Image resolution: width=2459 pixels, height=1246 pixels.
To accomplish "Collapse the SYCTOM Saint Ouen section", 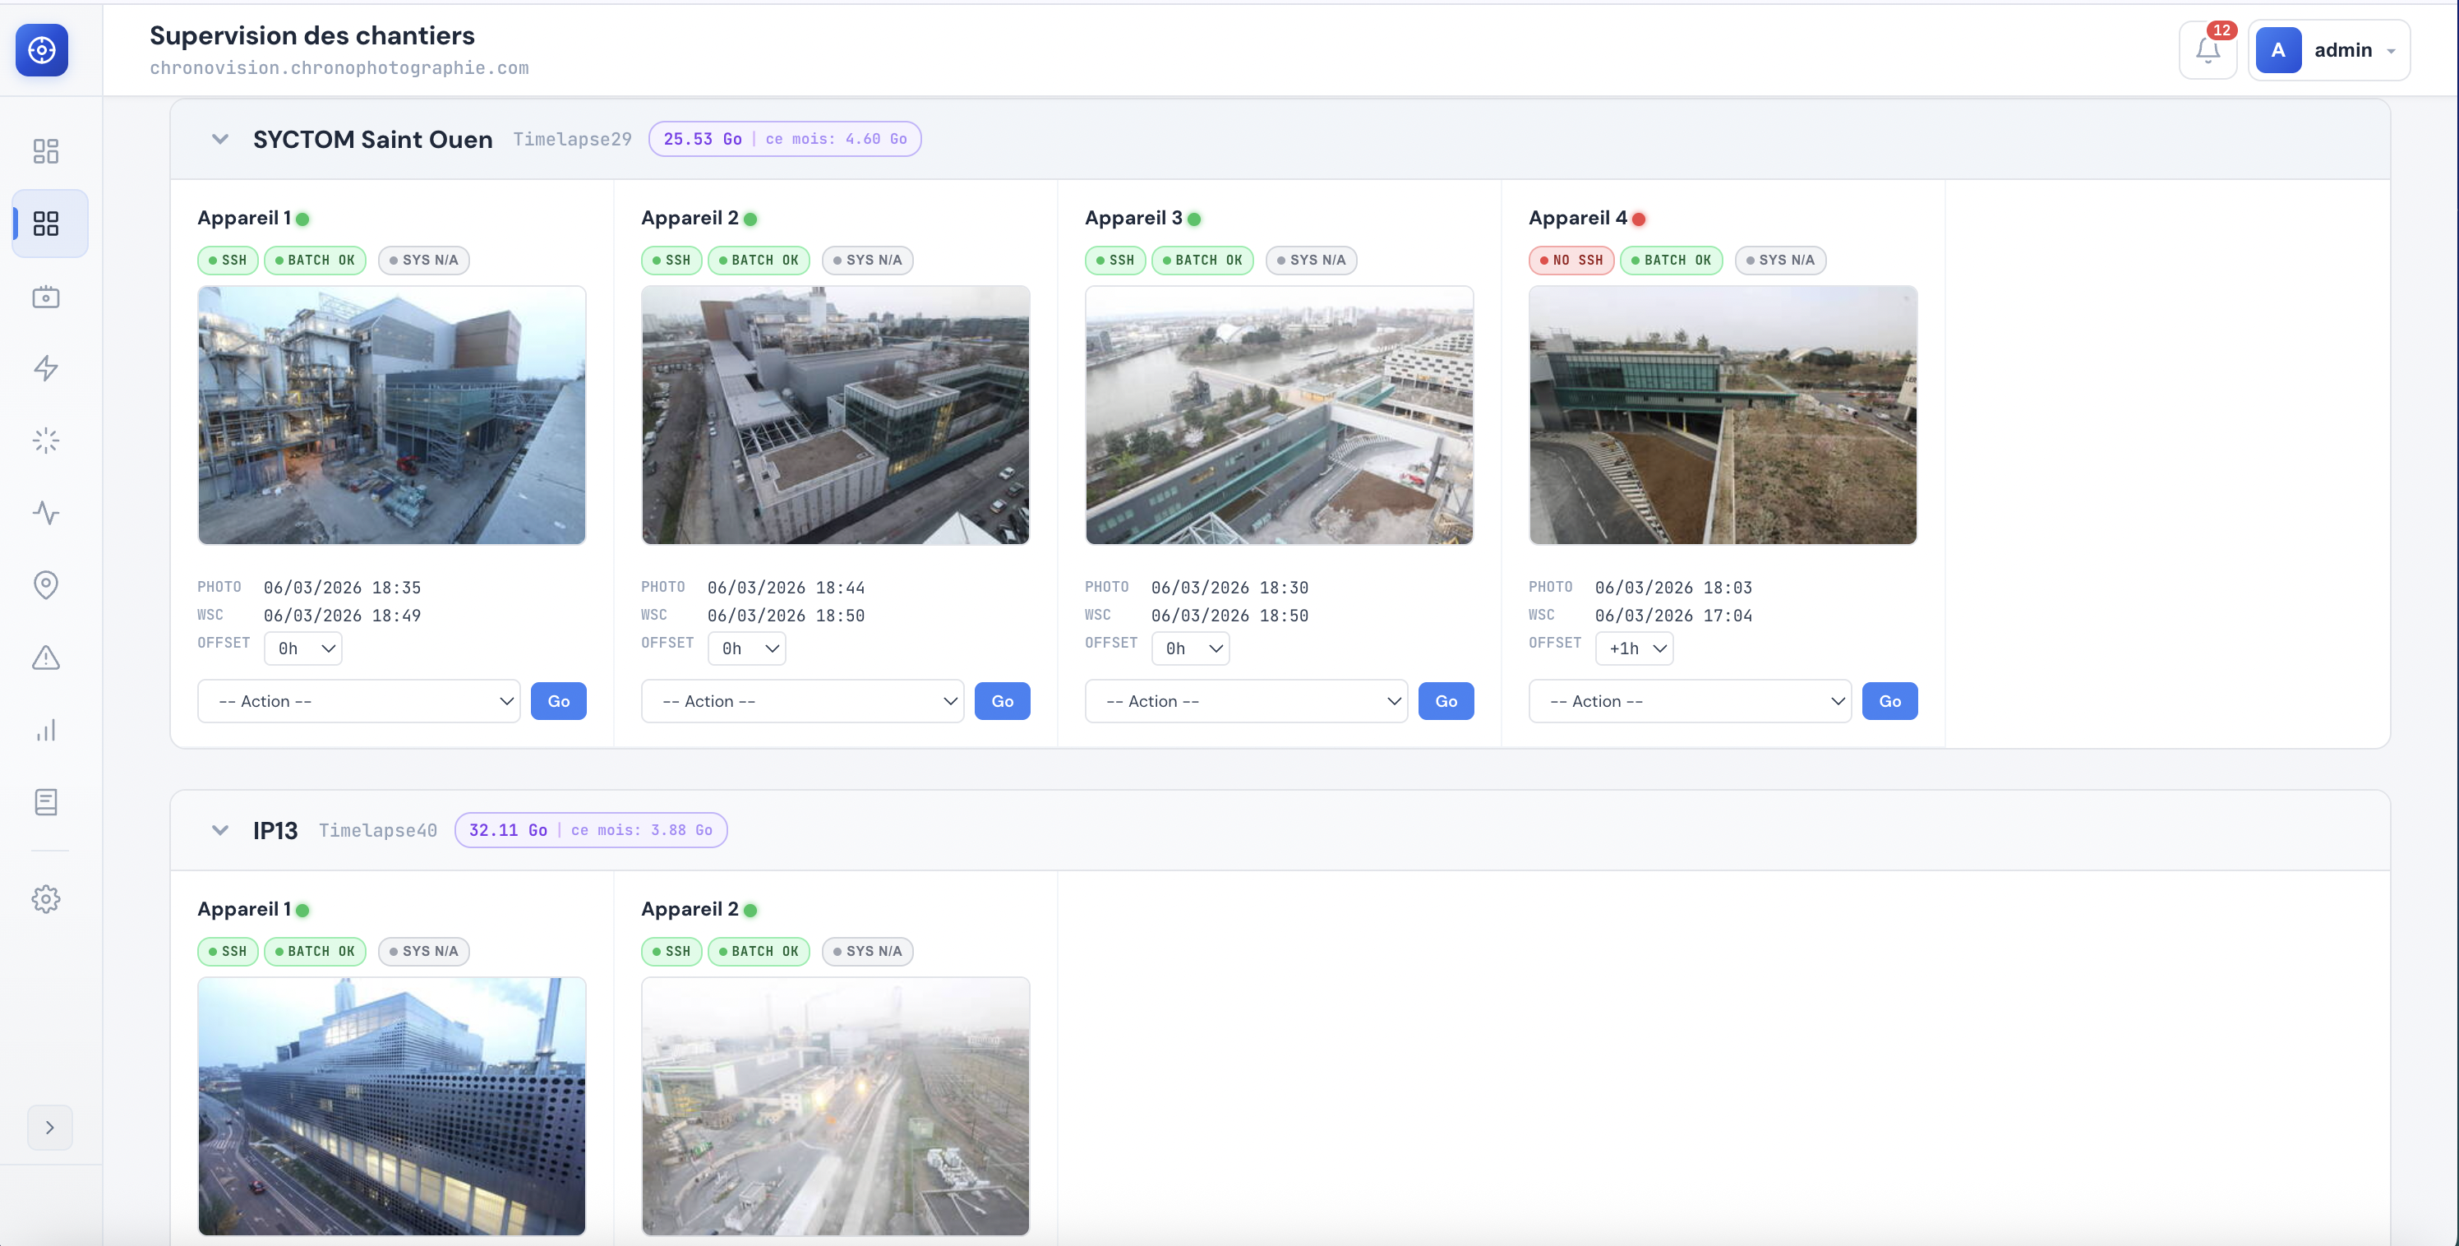I will 220,138.
